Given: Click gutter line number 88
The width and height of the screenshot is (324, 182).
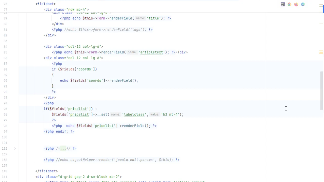Looking at the screenshot, I should point(5,69).
